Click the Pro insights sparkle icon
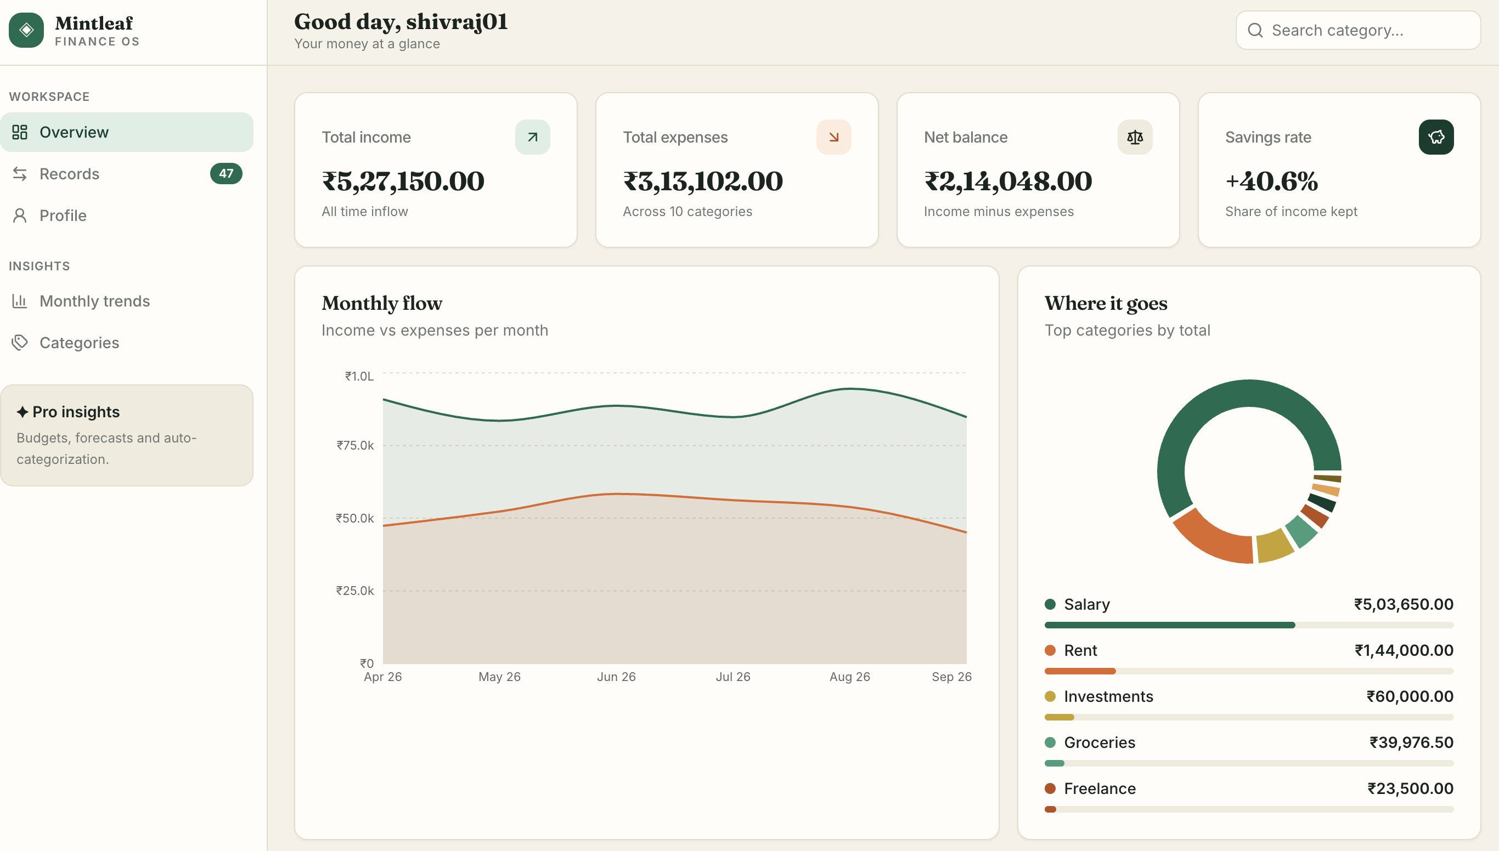The width and height of the screenshot is (1499, 851). click(x=22, y=412)
